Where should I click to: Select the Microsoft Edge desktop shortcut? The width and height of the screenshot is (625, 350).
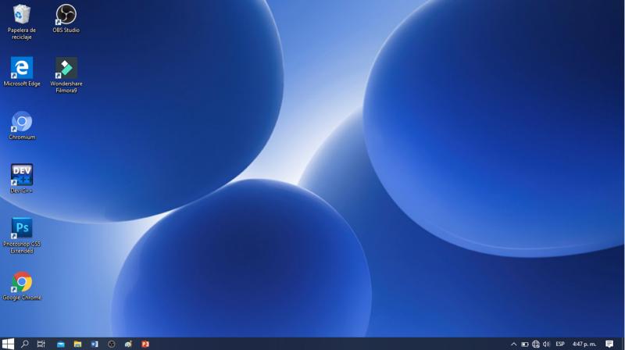pos(22,68)
